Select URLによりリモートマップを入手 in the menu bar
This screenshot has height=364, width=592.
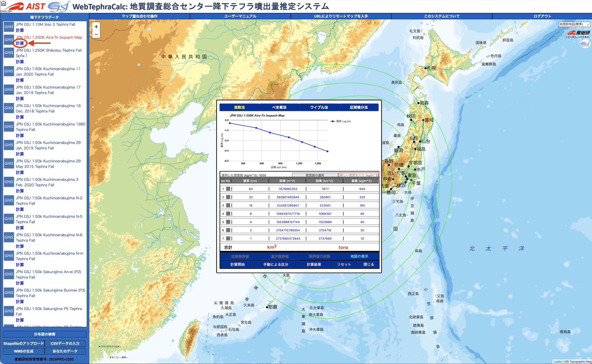[341, 16]
